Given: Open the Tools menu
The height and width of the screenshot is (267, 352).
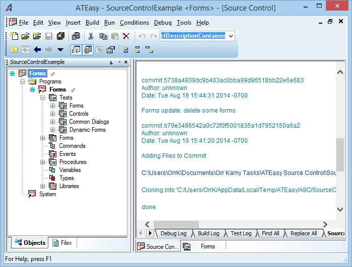Looking at the screenshot, I should click(x=184, y=23).
